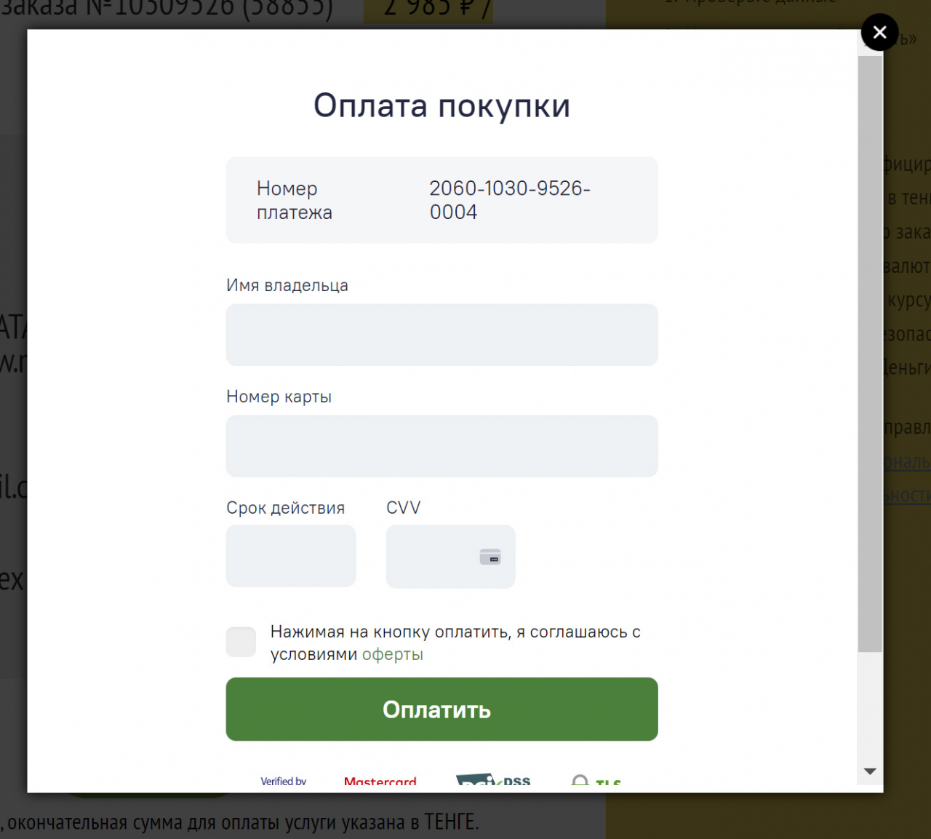
Task: Check the offer agreement checkbox
Action: 241,642
